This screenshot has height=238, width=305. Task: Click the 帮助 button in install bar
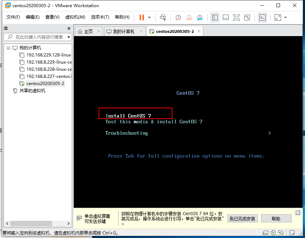pos(276,219)
